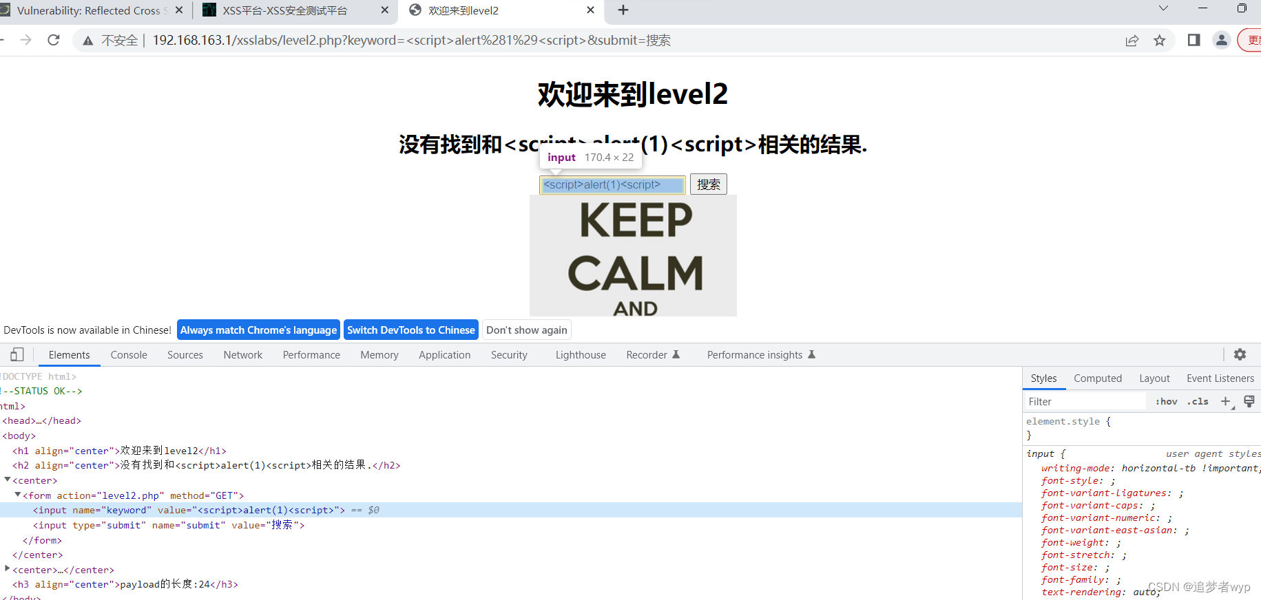Select the h3 payload的长度:24 row
1261x600 pixels.
[x=510, y=584]
